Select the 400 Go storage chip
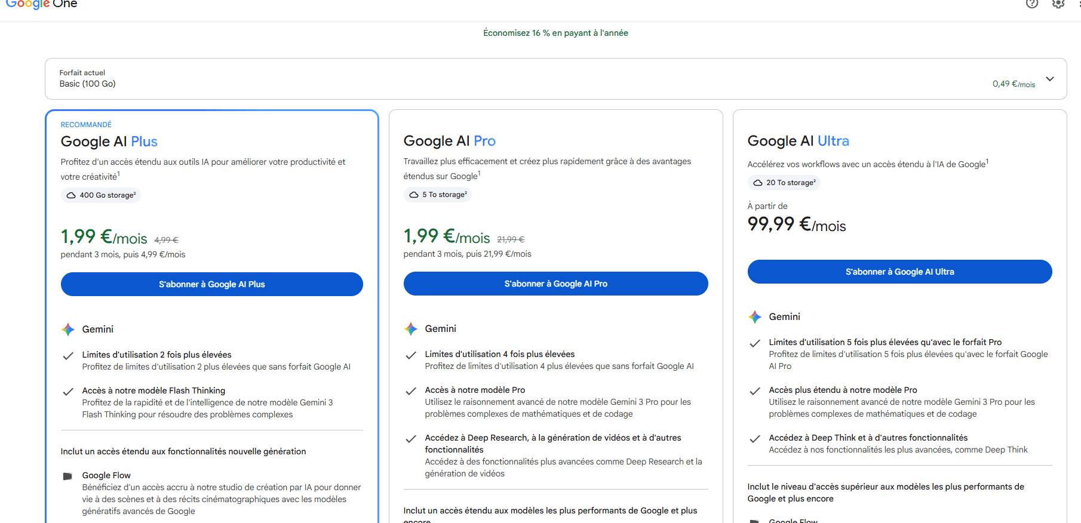The width and height of the screenshot is (1081, 523). click(101, 195)
